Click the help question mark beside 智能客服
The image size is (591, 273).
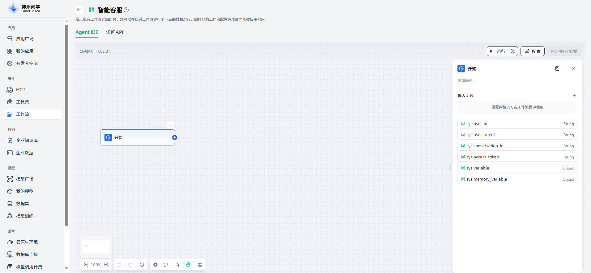pos(126,10)
